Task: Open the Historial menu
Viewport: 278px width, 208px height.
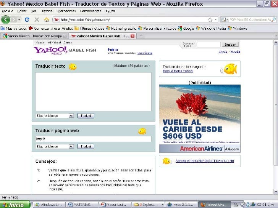Action: [47, 11]
